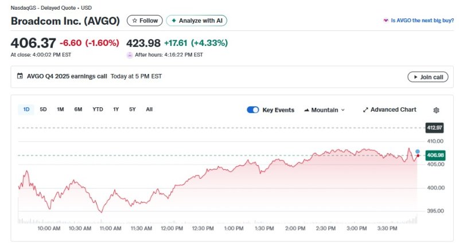Toggle Key Events switch off
This screenshot has width=459, height=246.
pyautogui.click(x=252, y=110)
